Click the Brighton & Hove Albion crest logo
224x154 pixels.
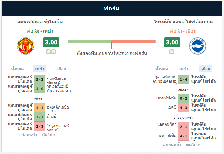click(x=198, y=46)
